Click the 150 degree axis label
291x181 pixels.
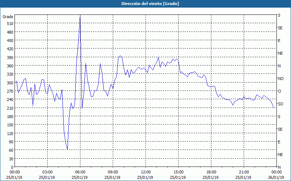pos(10,125)
